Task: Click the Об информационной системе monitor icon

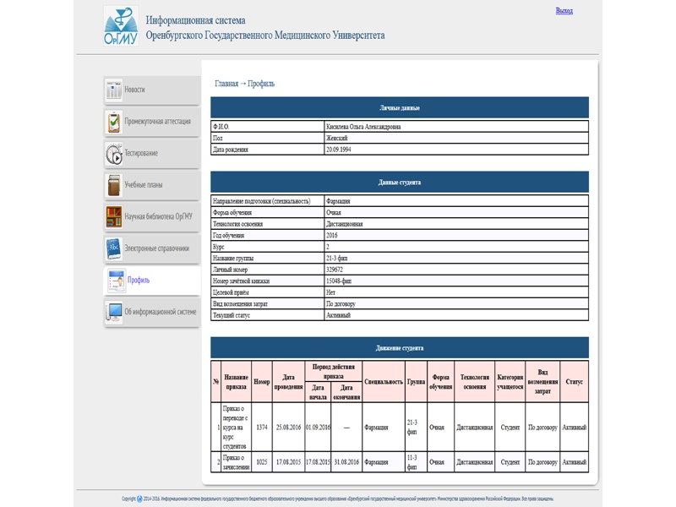Action: tap(114, 312)
